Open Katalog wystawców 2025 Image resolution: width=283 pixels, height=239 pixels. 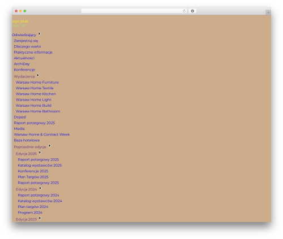coord(40,166)
